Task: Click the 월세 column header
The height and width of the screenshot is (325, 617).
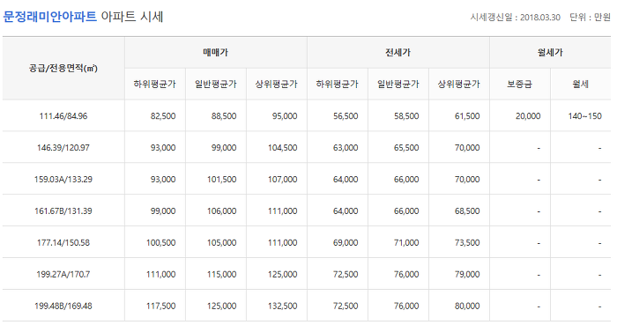Action: (x=580, y=84)
